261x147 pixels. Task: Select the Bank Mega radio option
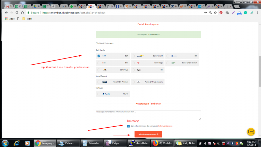pyautogui.click(x=113, y=70)
